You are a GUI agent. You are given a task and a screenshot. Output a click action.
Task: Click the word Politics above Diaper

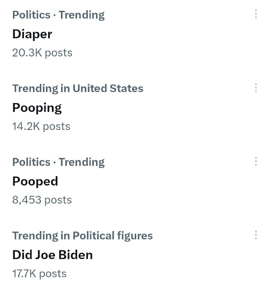point(31,15)
